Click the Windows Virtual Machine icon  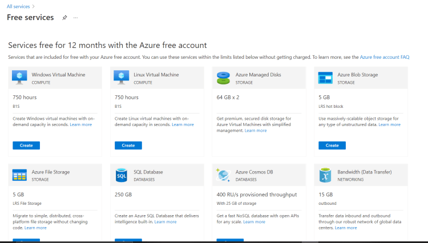click(x=19, y=78)
